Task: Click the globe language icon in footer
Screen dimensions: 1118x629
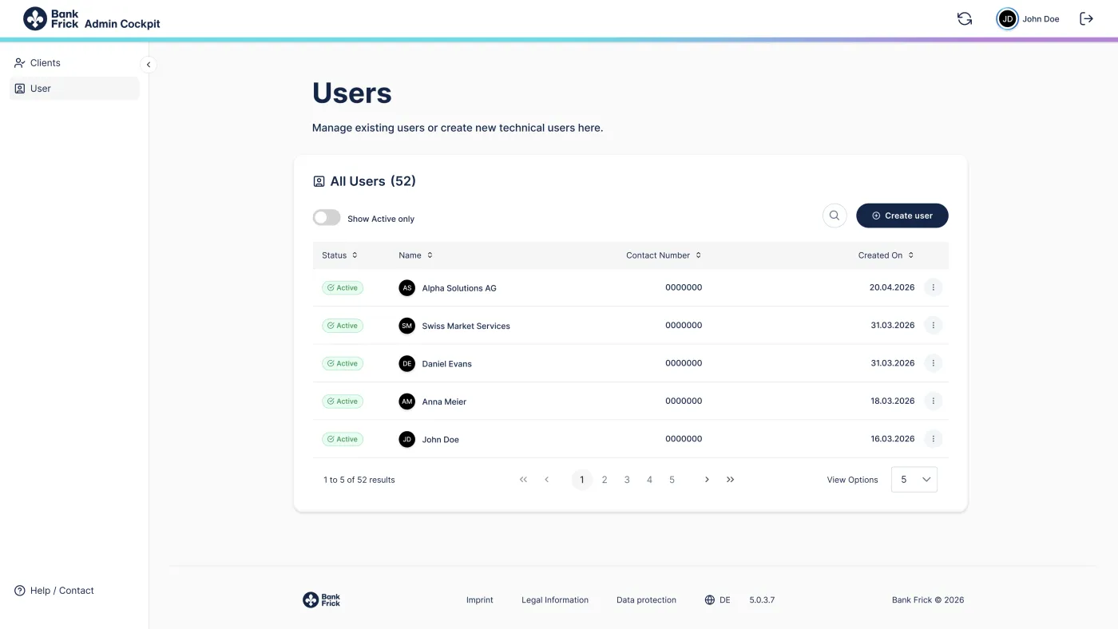Action: (709, 600)
